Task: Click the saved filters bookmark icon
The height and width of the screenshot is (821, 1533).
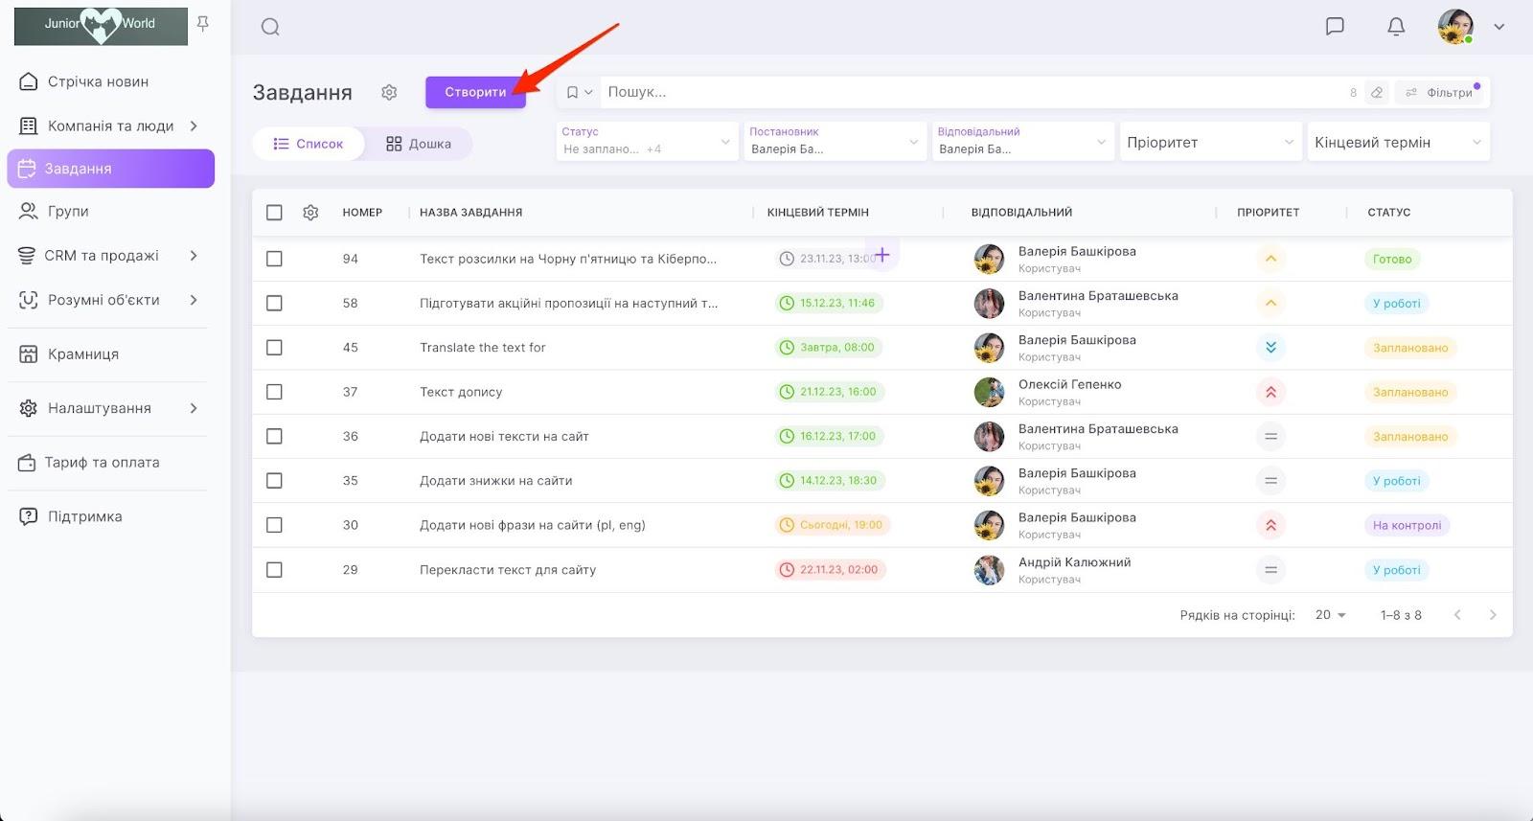Action: (x=573, y=93)
